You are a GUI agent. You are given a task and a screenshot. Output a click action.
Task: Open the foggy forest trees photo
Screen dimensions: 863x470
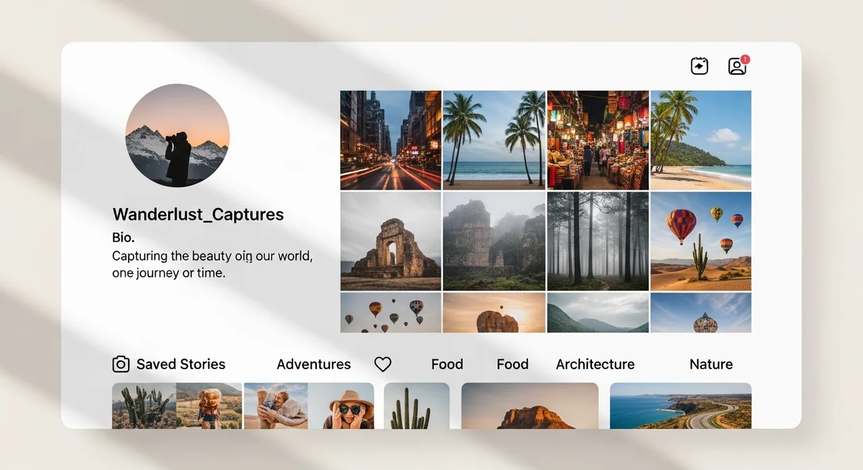(597, 241)
